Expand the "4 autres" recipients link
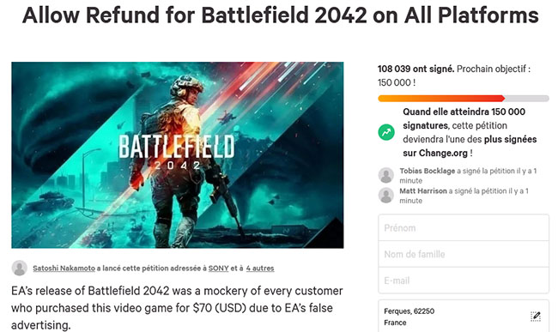This screenshot has height=332, width=558. coord(260,269)
